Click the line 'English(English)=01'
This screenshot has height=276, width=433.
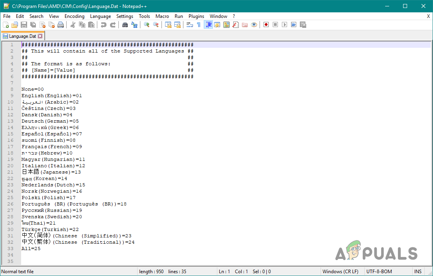(52, 96)
